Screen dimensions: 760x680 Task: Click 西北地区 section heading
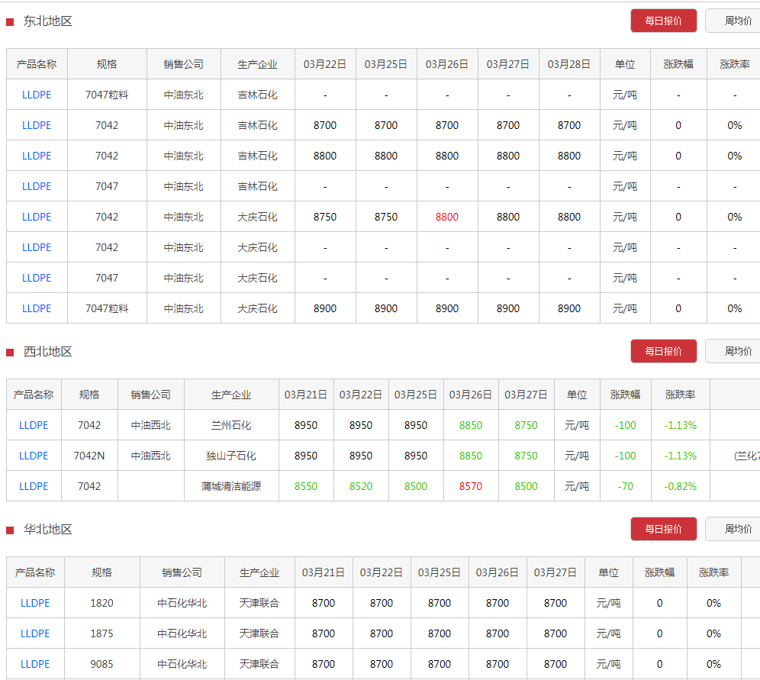pyautogui.click(x=47, y=352)
